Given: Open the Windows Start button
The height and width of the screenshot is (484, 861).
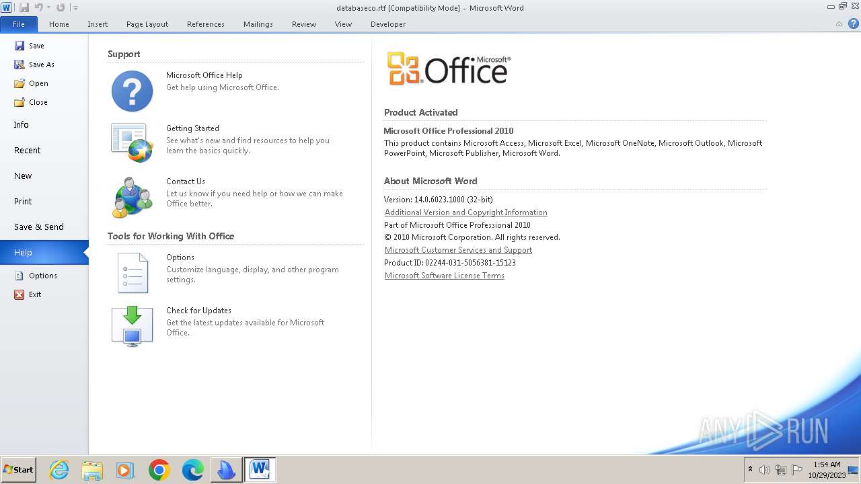Looking at the screenshot, I should pos(19,470).
